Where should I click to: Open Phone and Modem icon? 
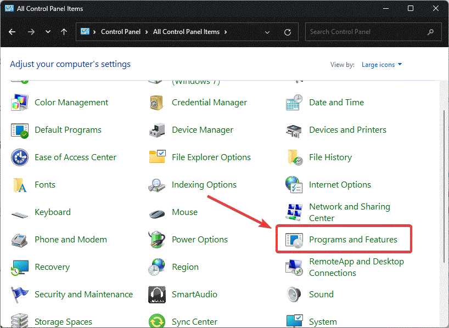pyautogui.click(x=19, y=240)
